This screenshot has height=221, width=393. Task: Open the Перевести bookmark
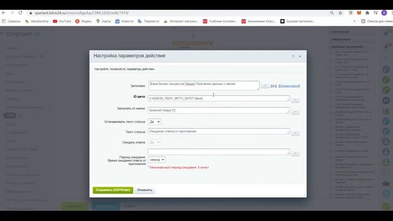click(149, 21)
